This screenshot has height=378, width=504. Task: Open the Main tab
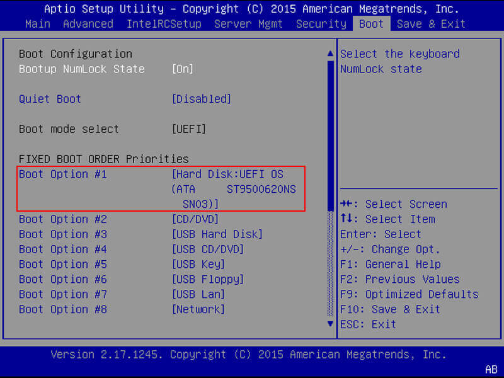point(38,24)
